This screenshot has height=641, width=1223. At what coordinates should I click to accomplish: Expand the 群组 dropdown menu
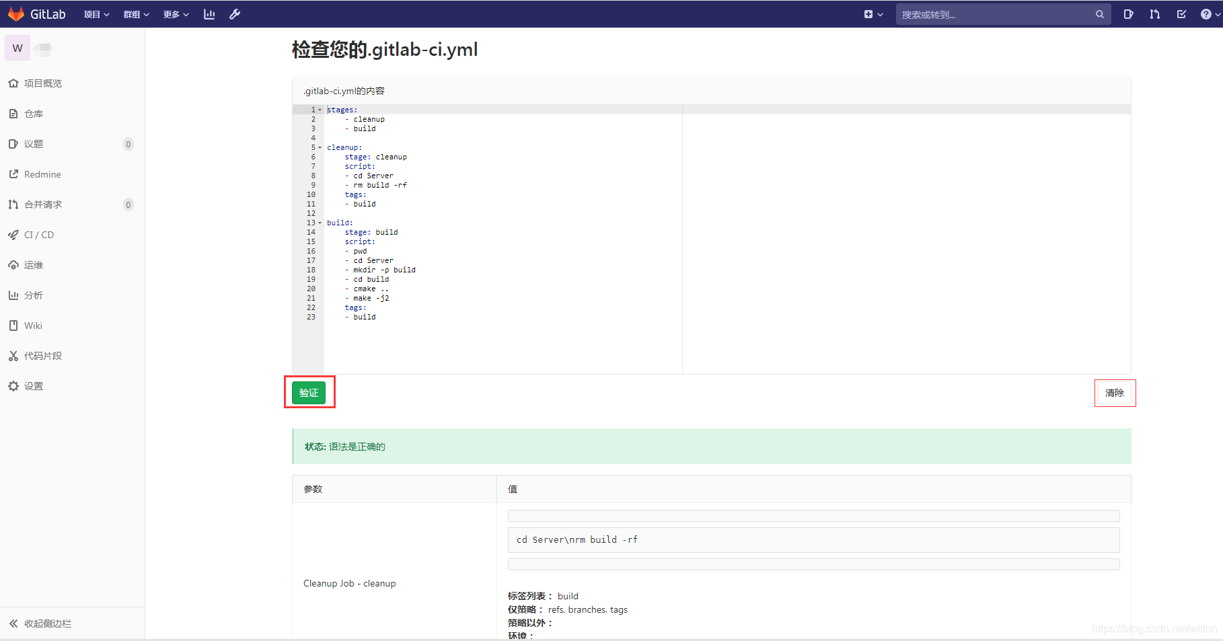(136, 14)
